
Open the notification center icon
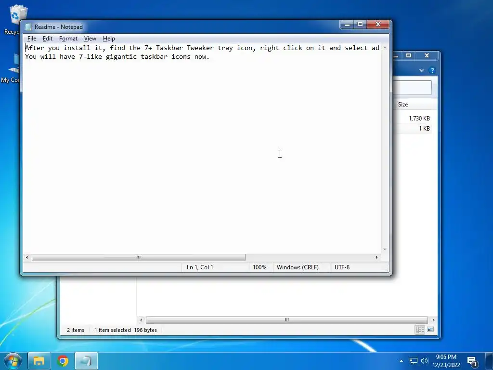pyautogui.click(x=472, y=361)
